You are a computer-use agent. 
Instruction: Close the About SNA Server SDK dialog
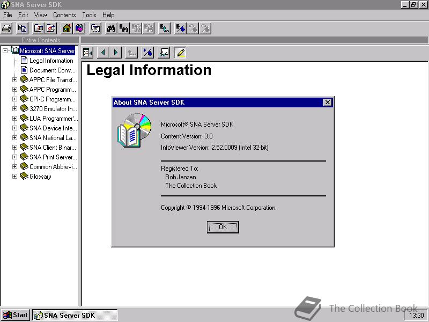point(327,103)
